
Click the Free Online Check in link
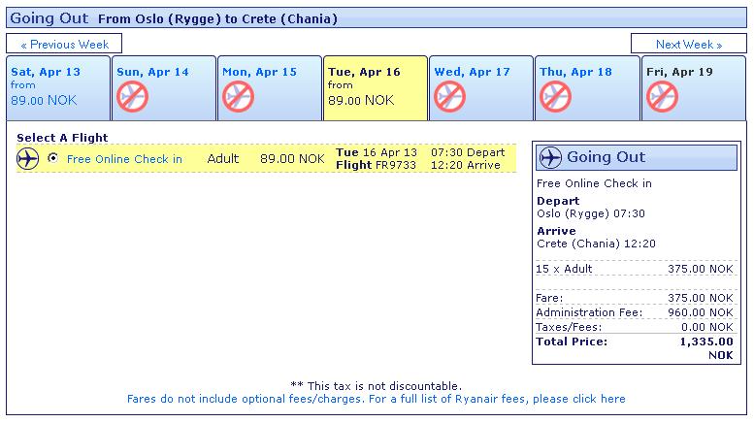pyautogui.click(x=124, y=159)
